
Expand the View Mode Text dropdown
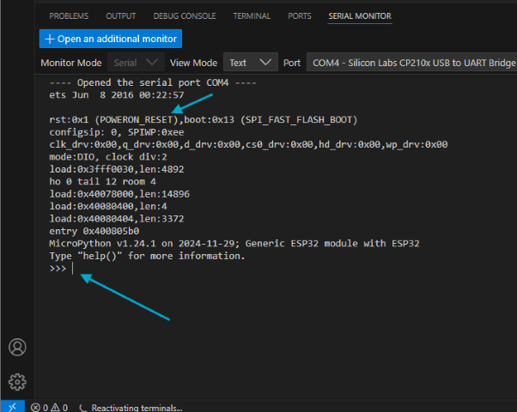tap(250, 63)
